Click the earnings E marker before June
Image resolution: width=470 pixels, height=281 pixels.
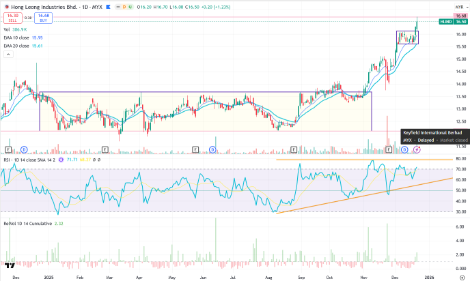coord(195,149)
